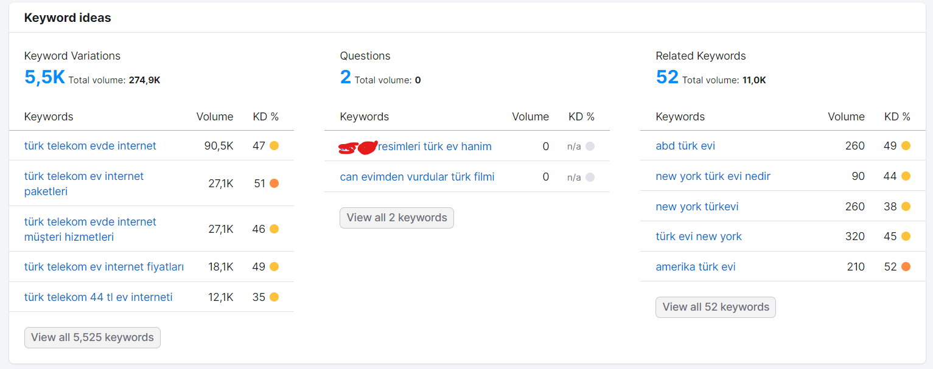Image resolution: width=933 pixels, height=369 pixels.
Task: Click KD value 52 for 'amerika türk evi'
Action: [x=890, y=267]
